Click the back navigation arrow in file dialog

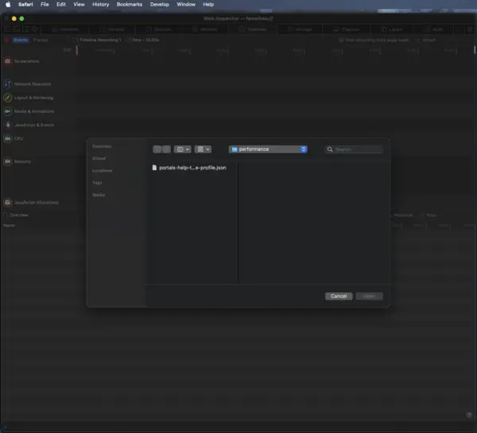click(x=157, y=149)
